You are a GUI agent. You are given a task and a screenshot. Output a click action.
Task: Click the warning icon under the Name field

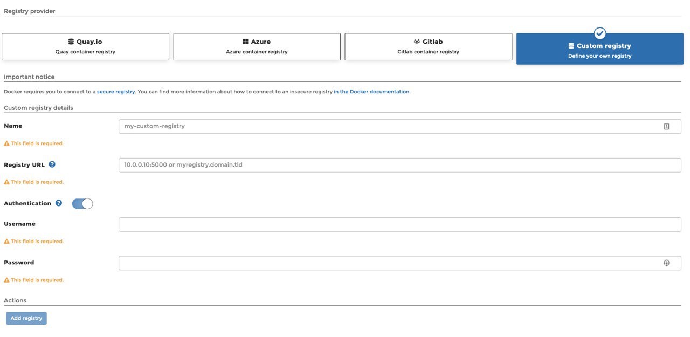pyautogui.click(x=6, y=144)
